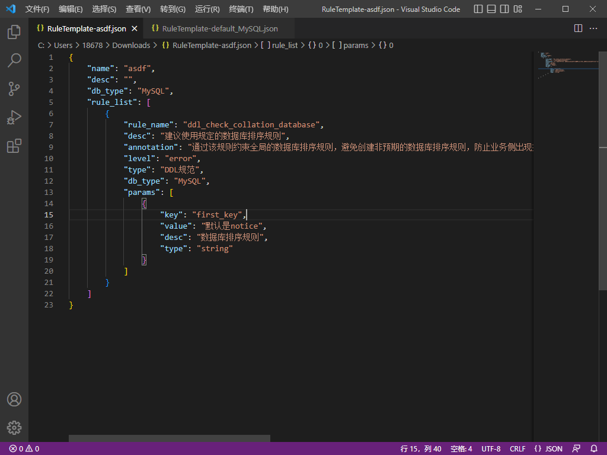Open the params breadcrumb dropdown
Viewport: 607px width, 455px height.
click(x=357, y=45)
